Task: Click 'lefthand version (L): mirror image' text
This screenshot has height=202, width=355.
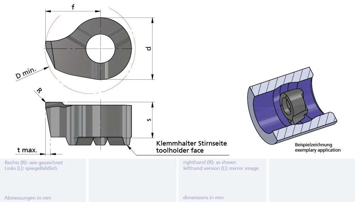Action: (x=221, y=168)
